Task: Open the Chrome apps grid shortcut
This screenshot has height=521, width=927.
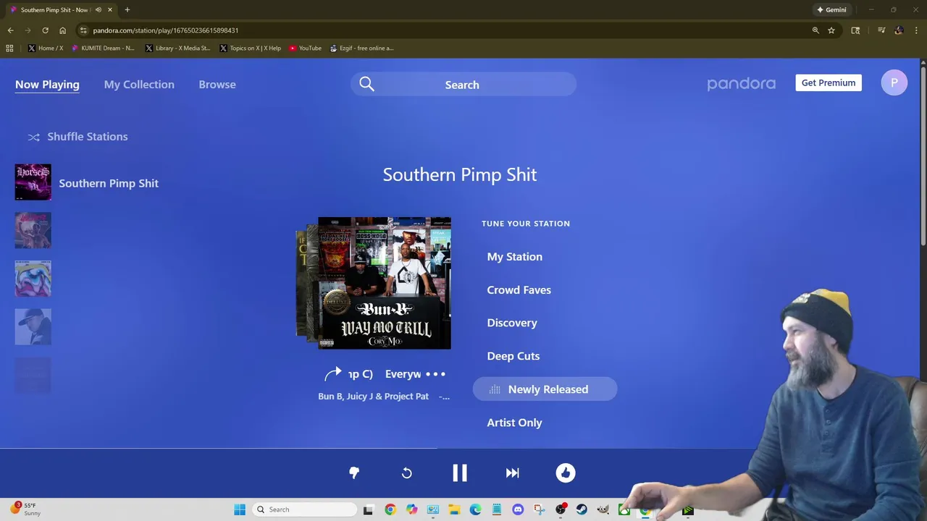Action: (9, 48)
